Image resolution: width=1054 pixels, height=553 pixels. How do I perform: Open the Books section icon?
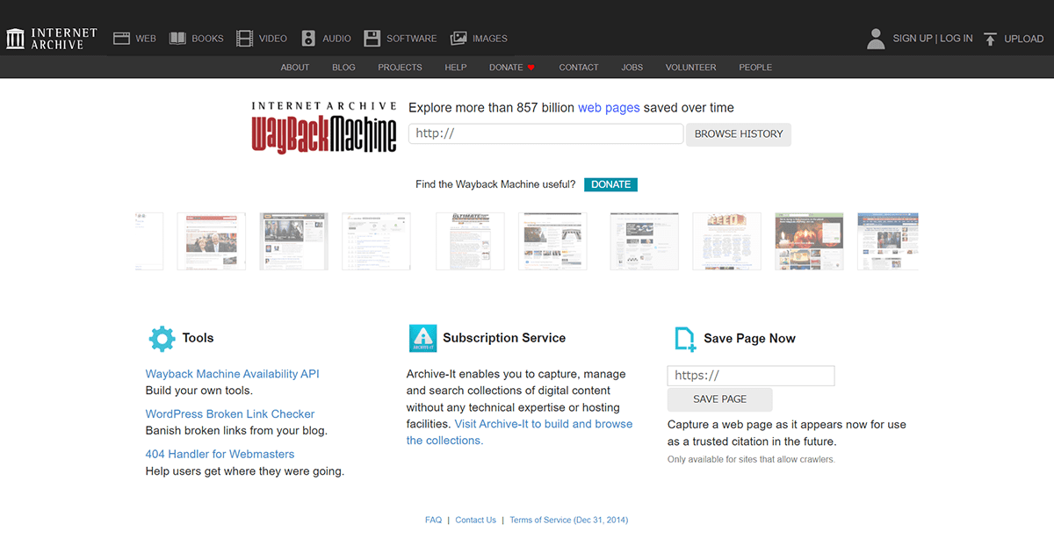(x=177, y=39)
